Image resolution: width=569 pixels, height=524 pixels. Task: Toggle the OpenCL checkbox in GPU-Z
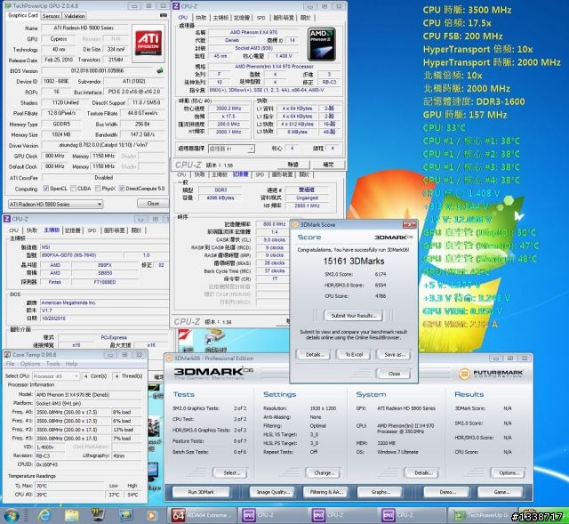click(46, 188)
